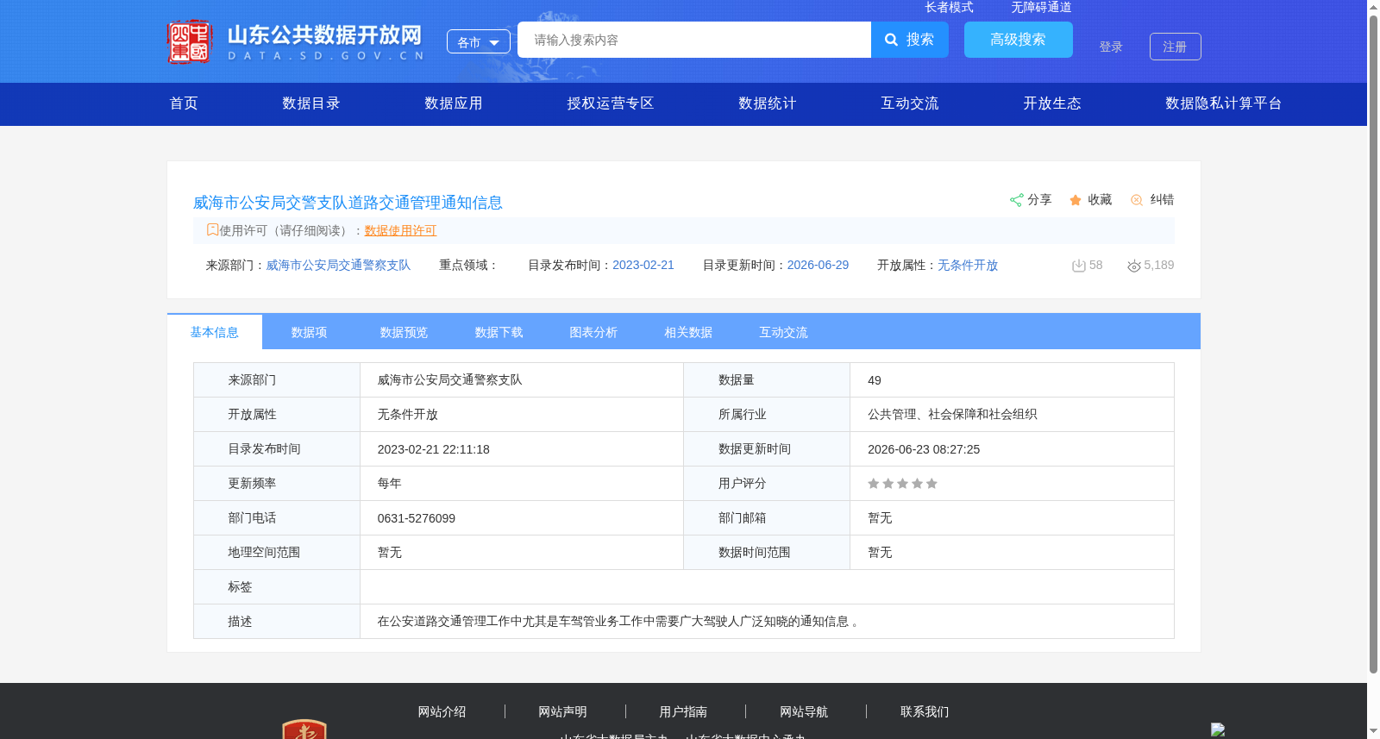Open the 数据使用许可 license link
Image resolution: width=1380 pixels, height=739 pixels.
(x=400, y=230)
